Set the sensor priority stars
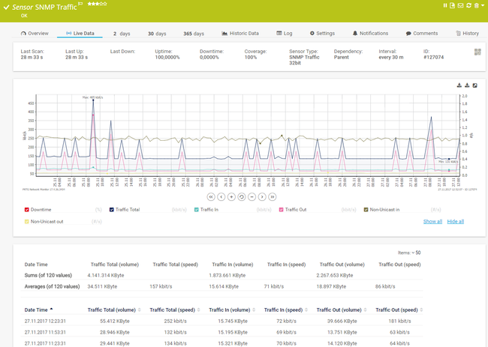The height and width of the screenshot is (347, 488). click(x=98, y=4)
